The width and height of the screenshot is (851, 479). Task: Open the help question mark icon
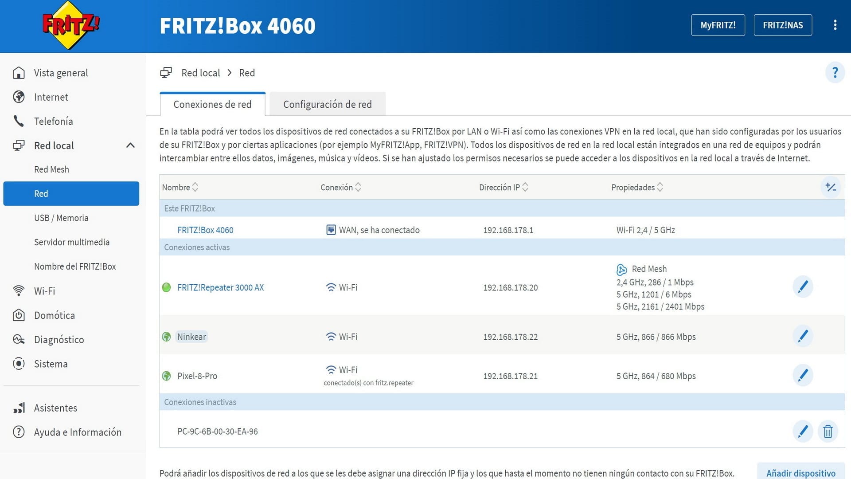[835, 72]
